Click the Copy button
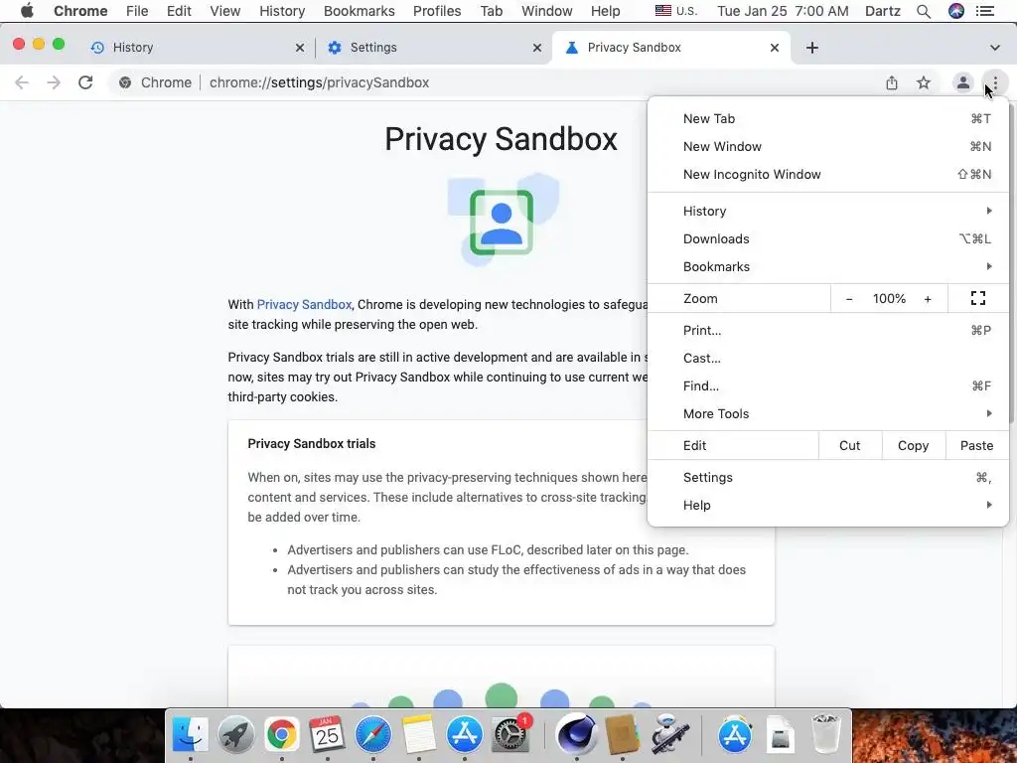1017x763 pixels. click(914, 446)
